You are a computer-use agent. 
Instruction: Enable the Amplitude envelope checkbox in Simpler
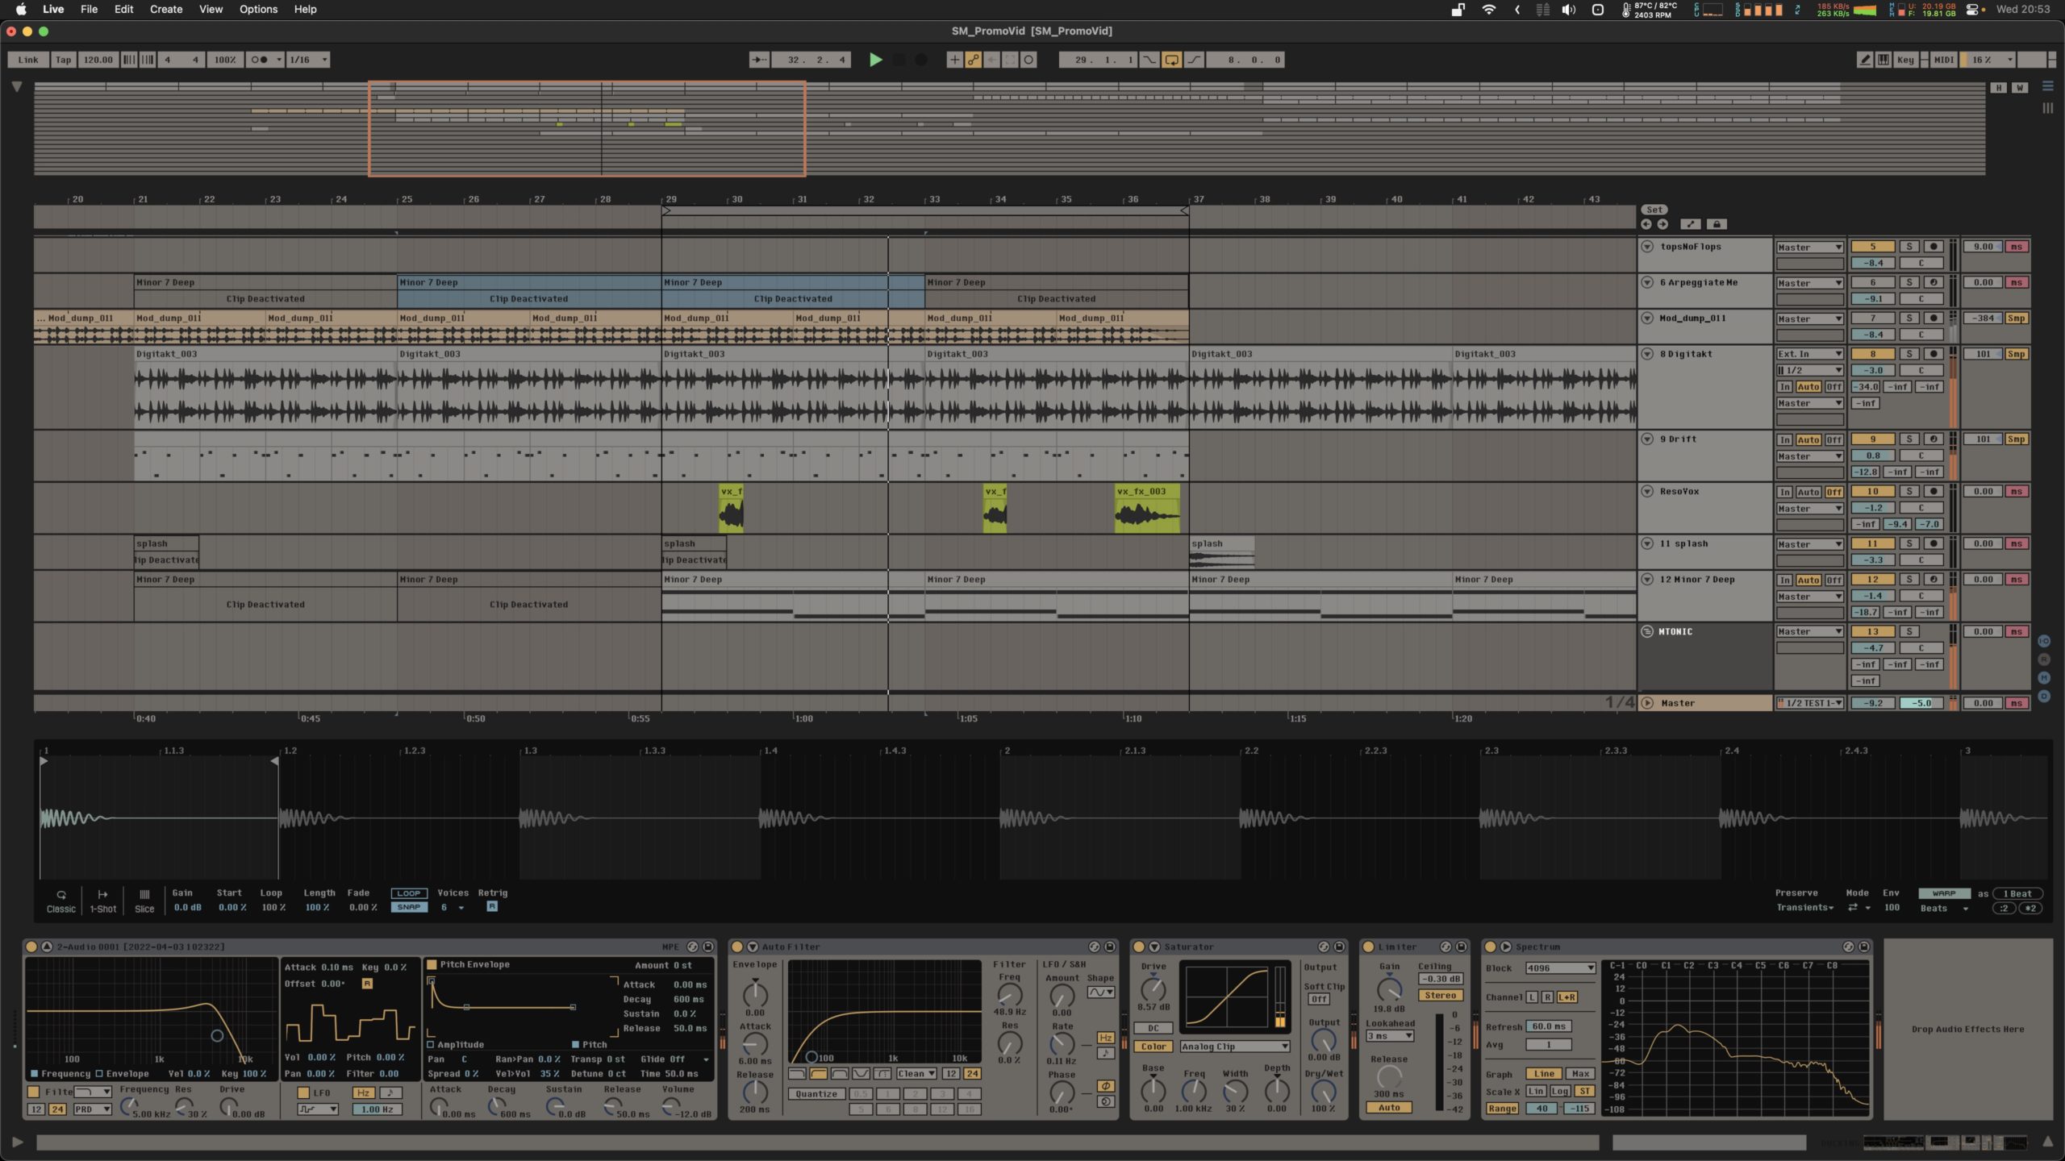(x=431, y=1044)
